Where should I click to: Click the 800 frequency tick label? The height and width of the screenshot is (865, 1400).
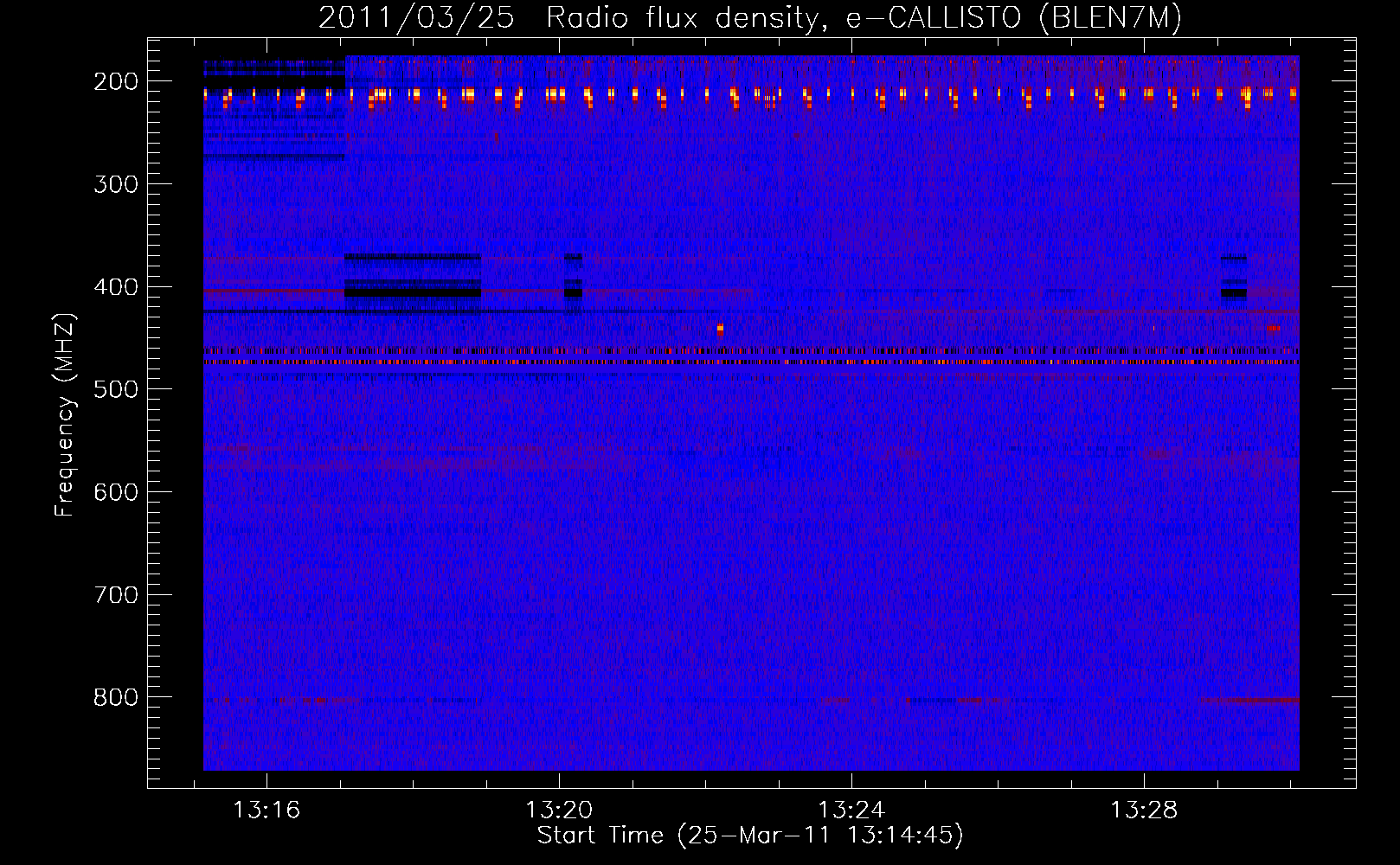point(116,698)
